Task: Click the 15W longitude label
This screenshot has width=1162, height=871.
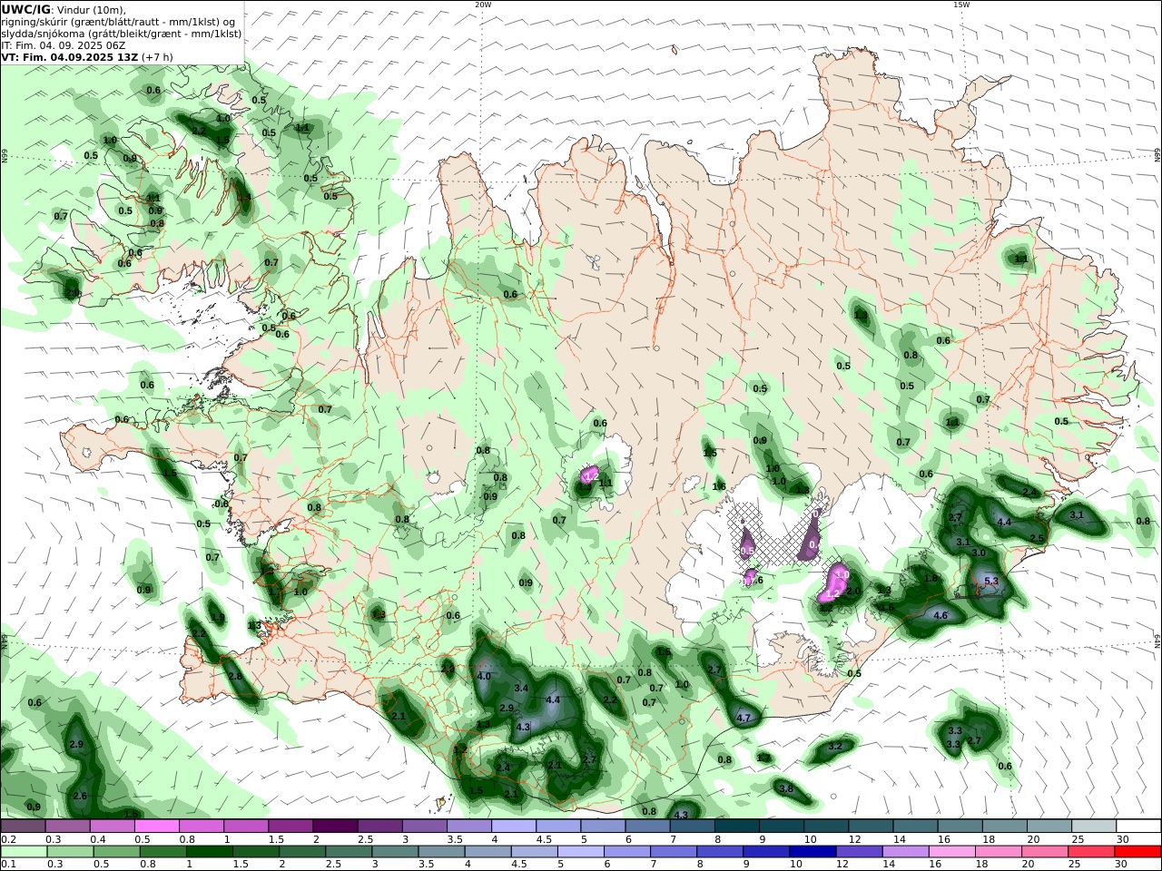Action: 961,5
